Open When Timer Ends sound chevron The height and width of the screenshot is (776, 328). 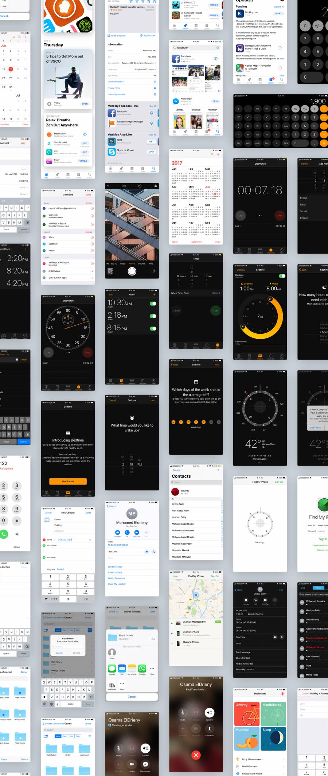220,293
